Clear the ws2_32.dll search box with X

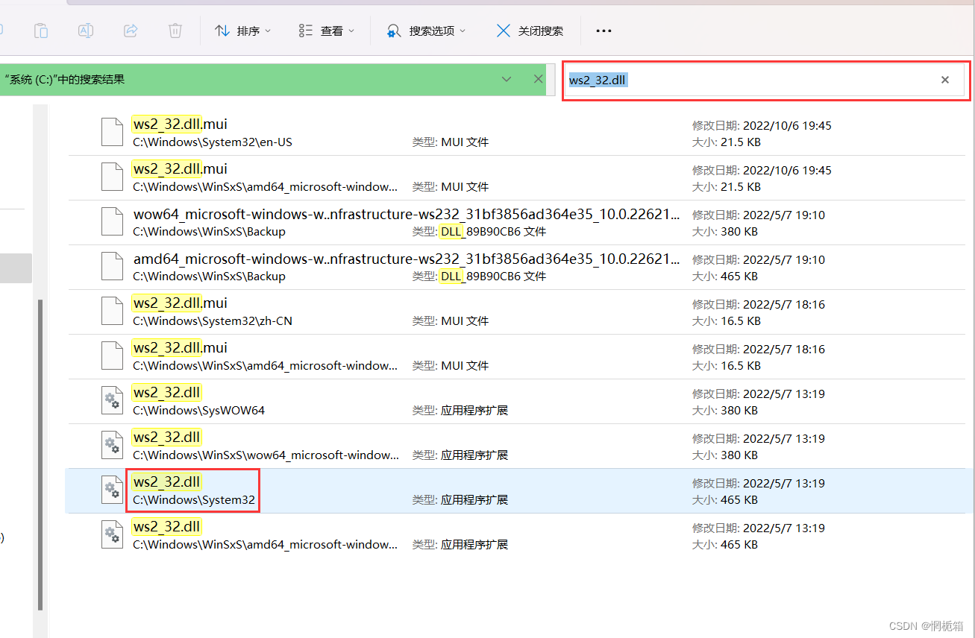(x=944, y=79)
